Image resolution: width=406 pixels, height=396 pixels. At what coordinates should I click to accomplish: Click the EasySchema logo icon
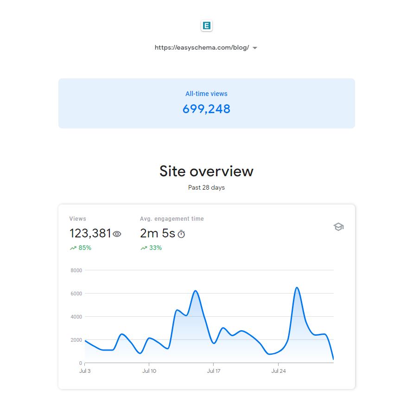207,26
